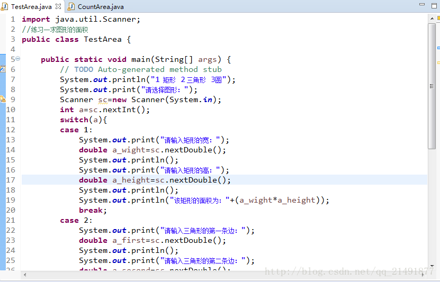Collapse the main method fold at line 5
Image resolution: width=440 pixels, height=282 pixels.
click(17, 59)
